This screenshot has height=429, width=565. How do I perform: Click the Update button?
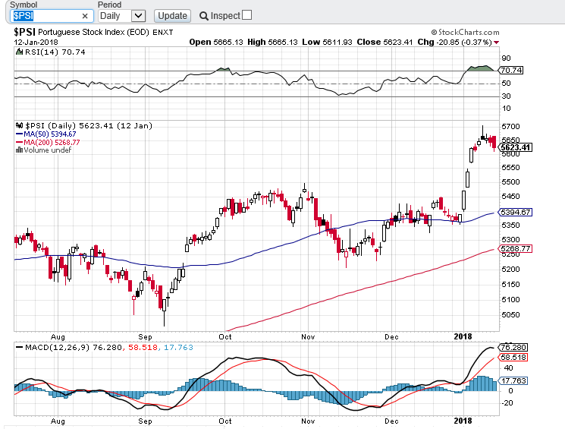173,16
